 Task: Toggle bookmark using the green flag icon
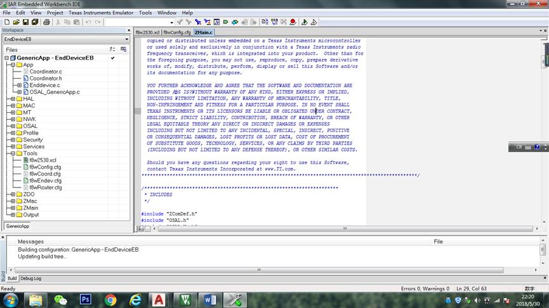click(226, 22)
